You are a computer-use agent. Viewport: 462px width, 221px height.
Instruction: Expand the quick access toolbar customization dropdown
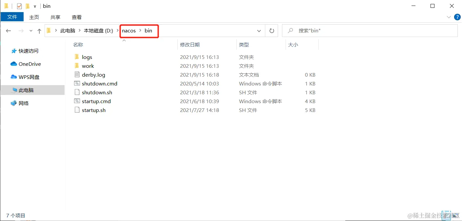pyautogui.click(x=34, y=6)
